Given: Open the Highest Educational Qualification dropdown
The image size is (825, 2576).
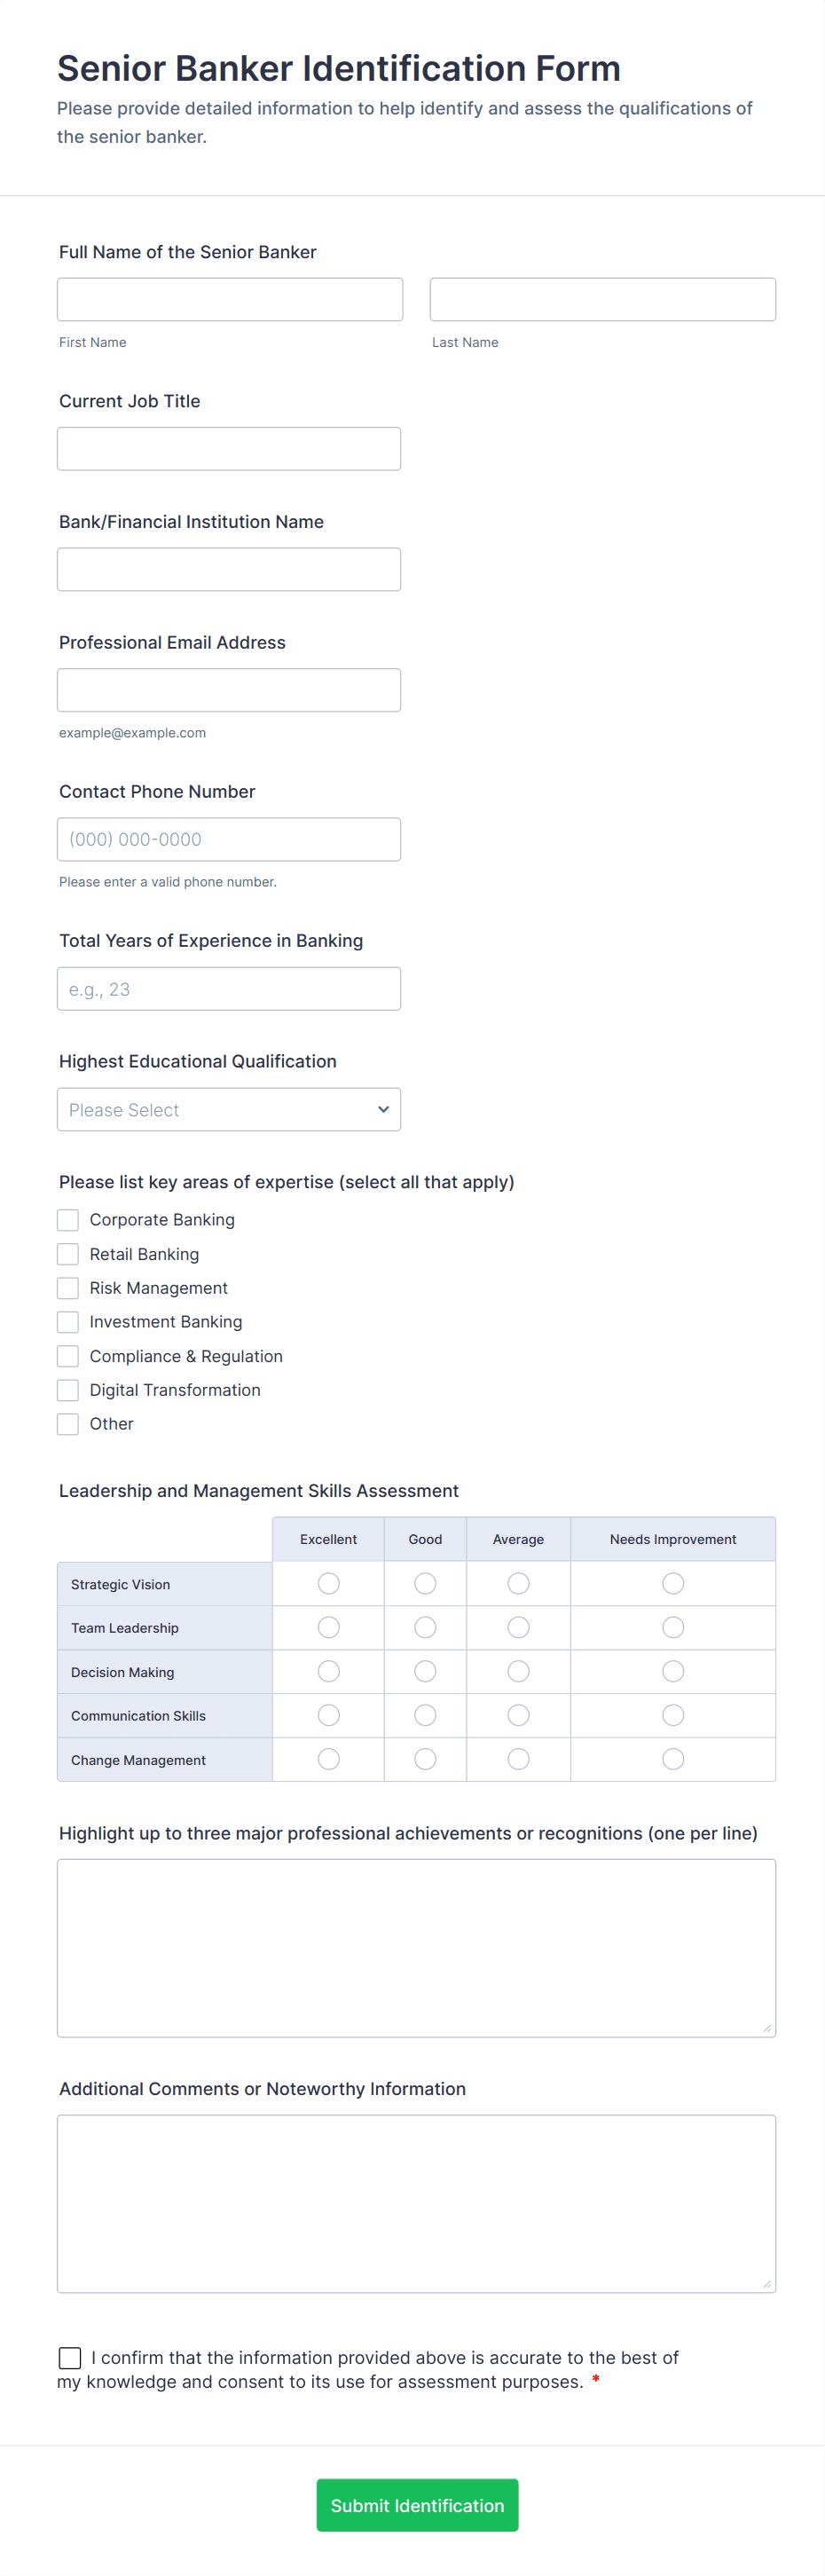Looking at the screenshot, I should coord(229,1109).
